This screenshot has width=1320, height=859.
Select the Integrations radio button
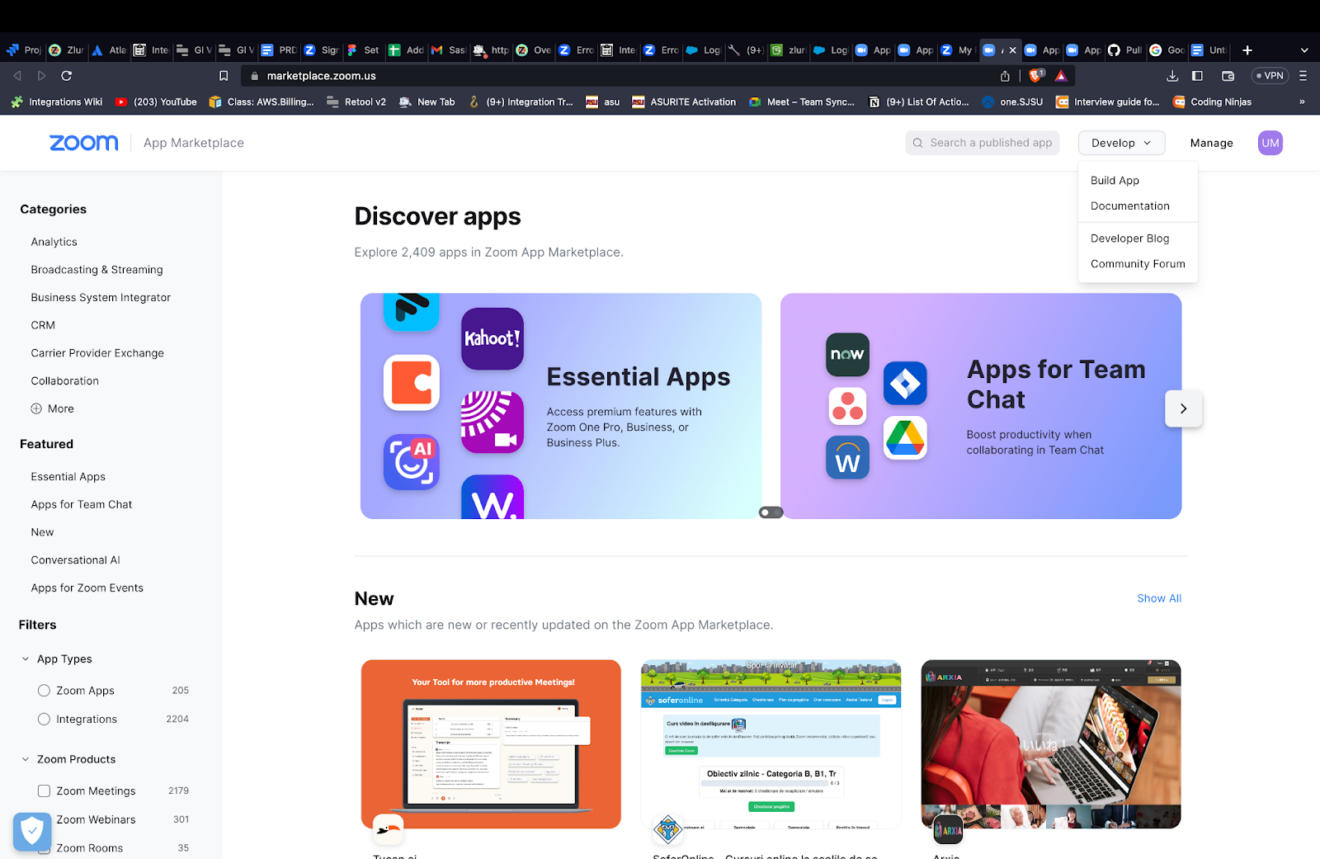(44, 720)
